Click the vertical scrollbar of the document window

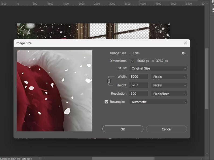(x=207, y=79)
